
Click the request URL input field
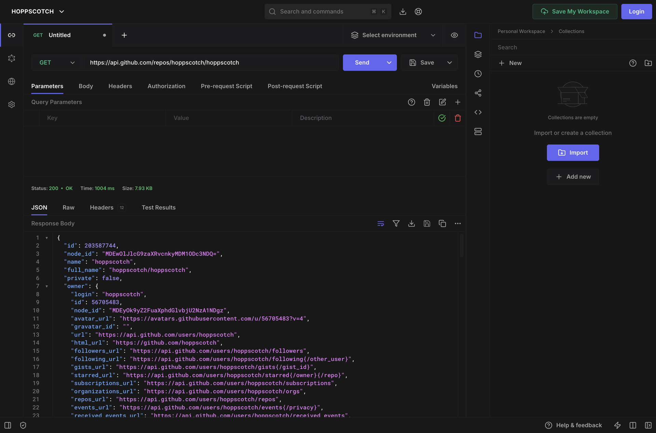210,63
